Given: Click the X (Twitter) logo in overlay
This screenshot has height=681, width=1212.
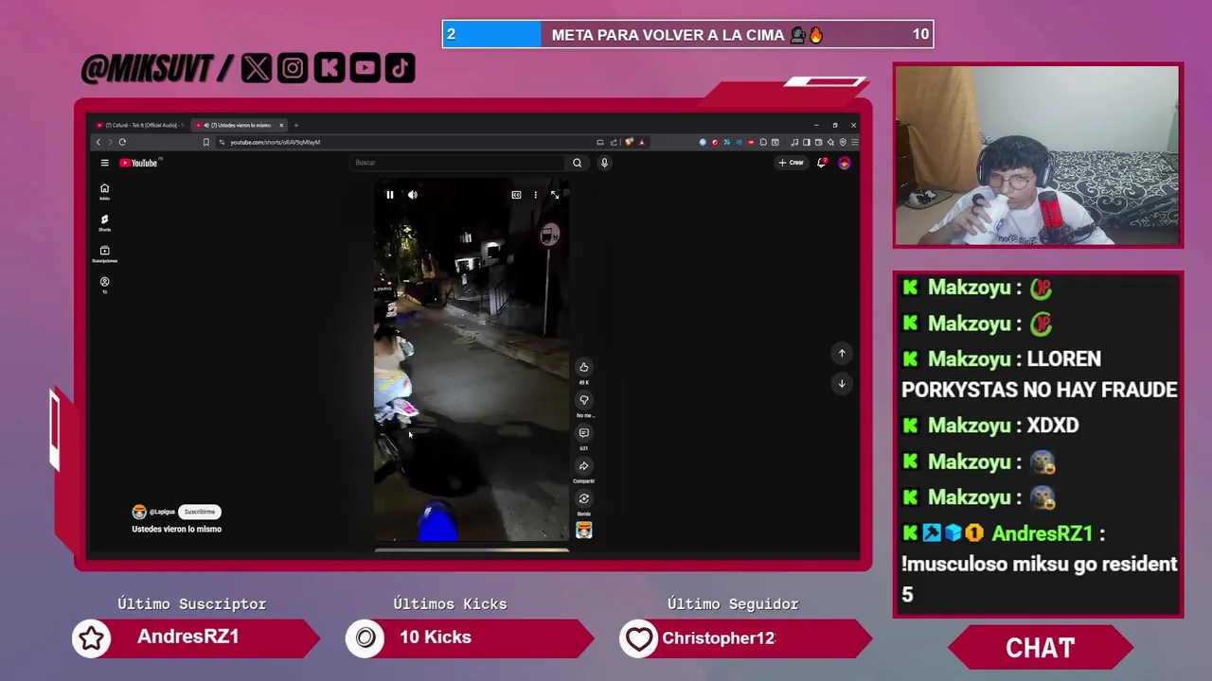Looking at the screenshot, I should coord(256,68).
